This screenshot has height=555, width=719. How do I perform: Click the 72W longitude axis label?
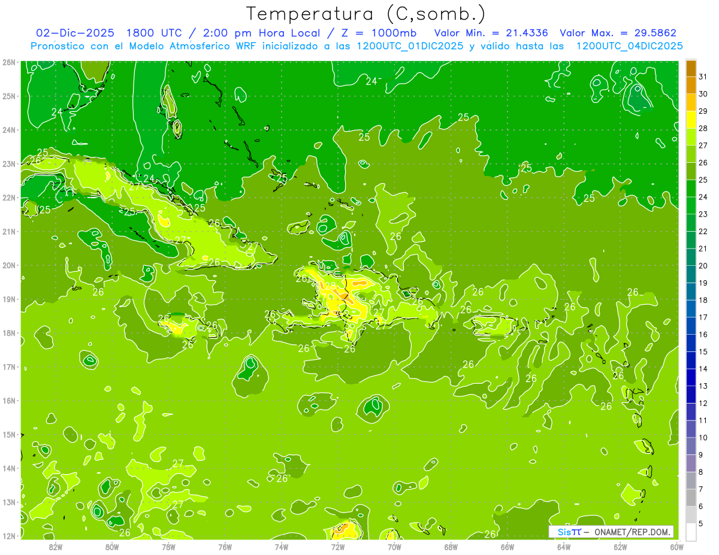(338, 546)
